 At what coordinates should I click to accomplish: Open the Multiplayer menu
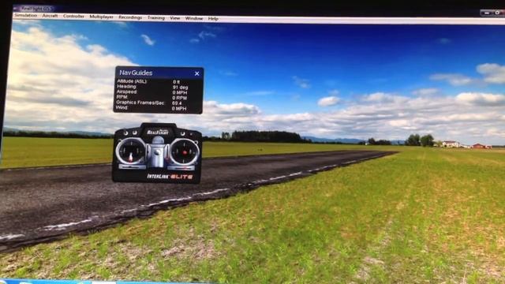click(x=102, y=17)
